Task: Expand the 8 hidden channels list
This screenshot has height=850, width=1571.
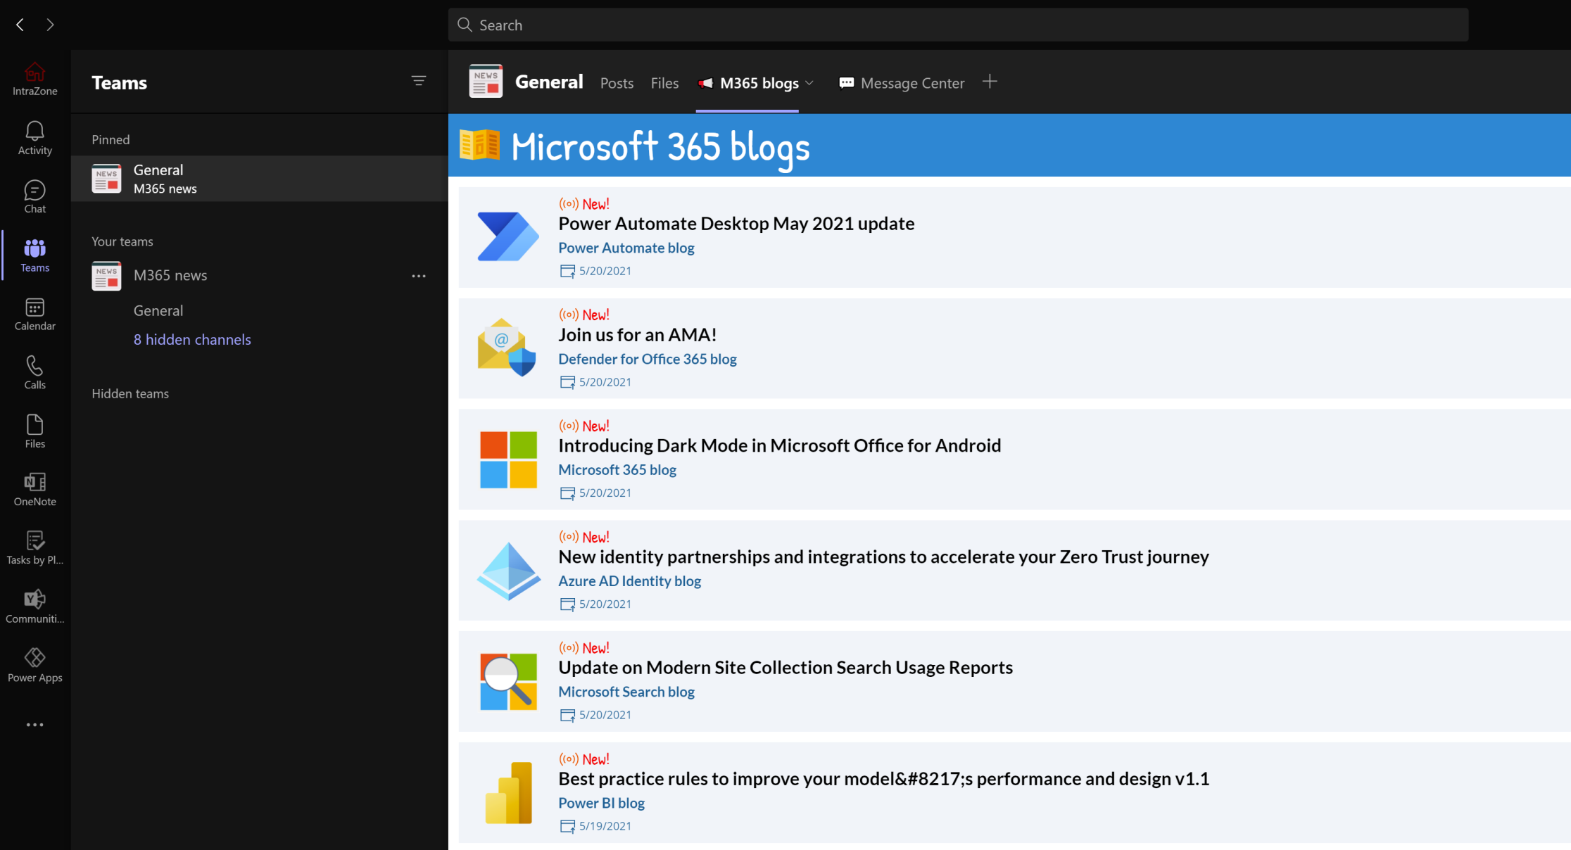Action: coord(192,339)
